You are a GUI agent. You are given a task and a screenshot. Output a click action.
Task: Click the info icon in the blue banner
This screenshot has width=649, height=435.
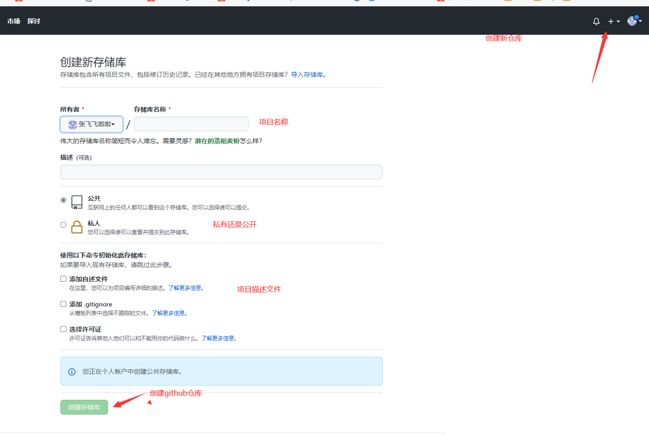tap(71, 371)
